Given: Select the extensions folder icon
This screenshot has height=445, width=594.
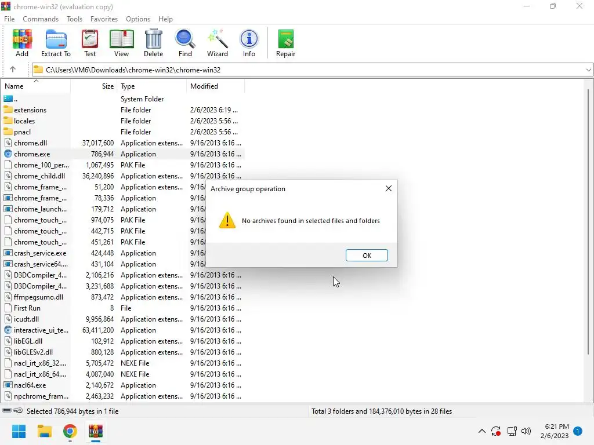Looking at the screenshot, I should point(8,110).
